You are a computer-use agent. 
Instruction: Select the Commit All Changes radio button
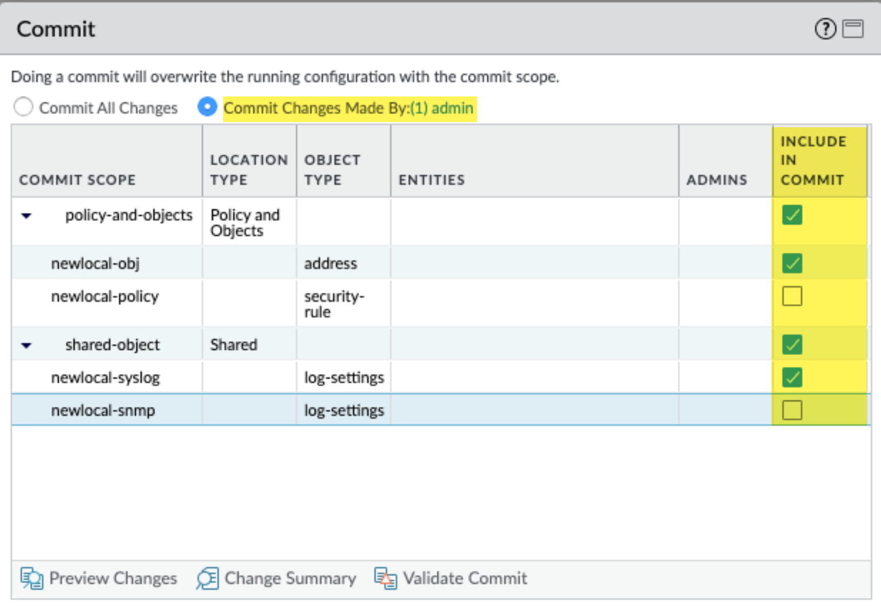[x=23, y=107]
